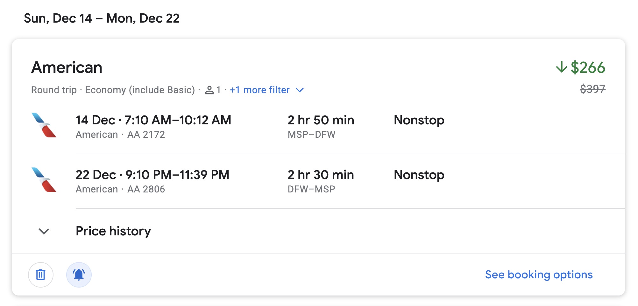This screenshot has width=638, height=306.
Task: Open the +1 more filter link
Action: coord(259,90)
